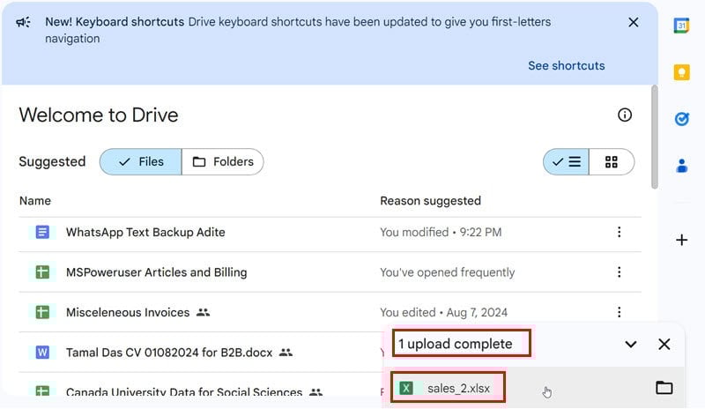Click You edited Aug 7, 2024 text
Image resolution: width=705 pixels, height=409 pixels.
[x=444, y=312]
